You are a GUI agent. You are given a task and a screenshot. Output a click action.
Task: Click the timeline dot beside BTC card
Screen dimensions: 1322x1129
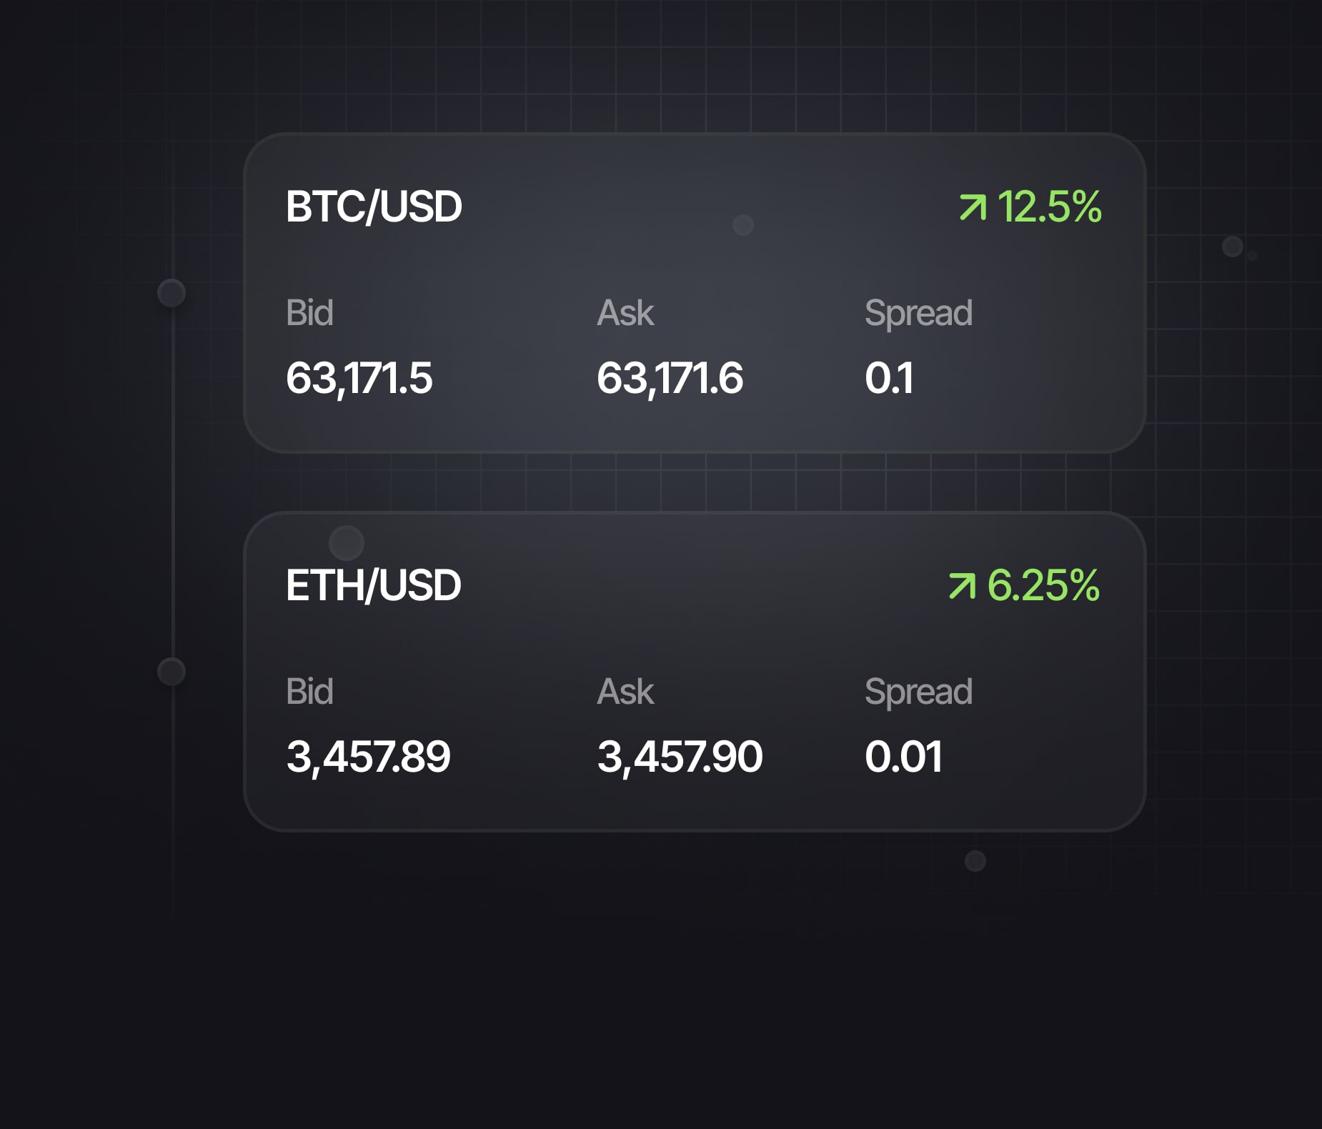click(x=172, y=293)
